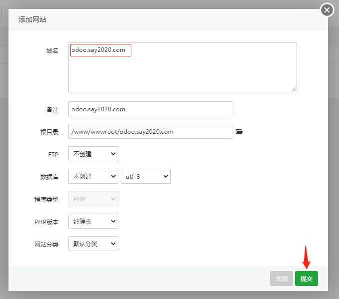Image resolution: width=339 pixels, height=299 pixels.
Task: Click into the 域名 text area
Action: coord(182,67)
